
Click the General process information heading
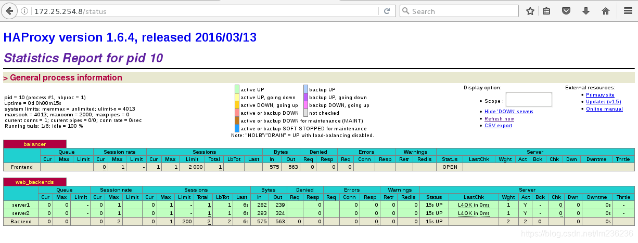pyautogui.click(x=66, y=78)
